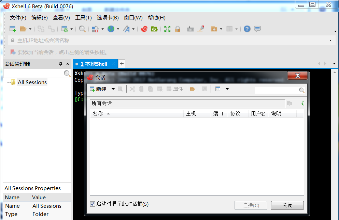Image resolution: width=339 pixels, height=220 pixels.
Task: Click the globe encoding icon
Action: (x=111, y=29)
